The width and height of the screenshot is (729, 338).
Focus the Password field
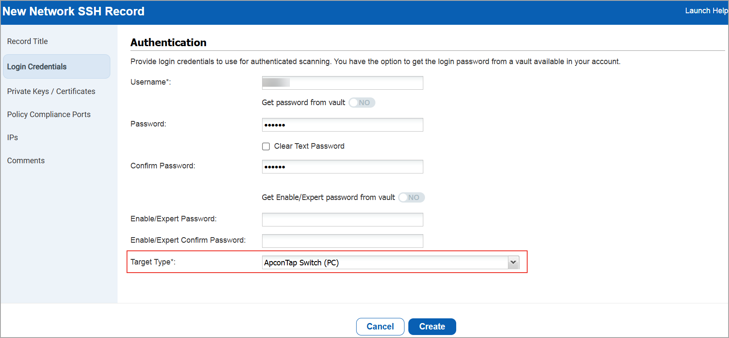click(342, 125)
